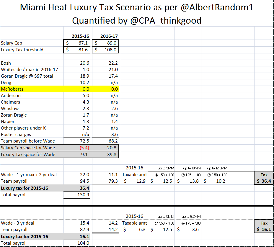
Task: Click the Tax $16.1 summary box
Action: tap(264, 226)
